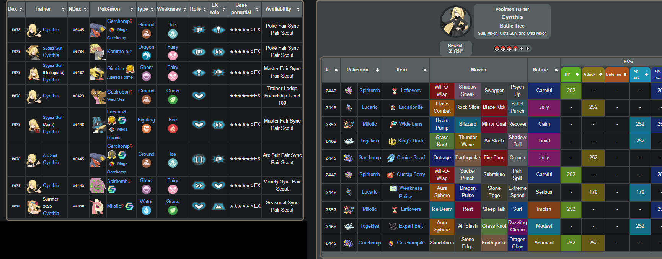Click the Grass weakness icon in Gastrodon row

click(173, 100)
